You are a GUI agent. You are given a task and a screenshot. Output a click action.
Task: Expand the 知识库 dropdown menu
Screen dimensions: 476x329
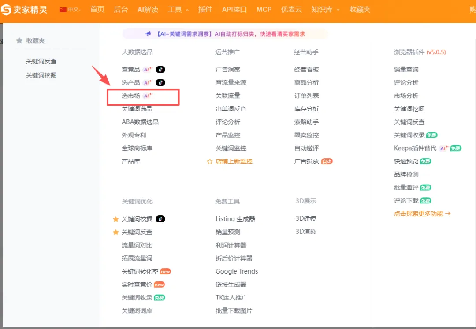[x=325, y=10]
